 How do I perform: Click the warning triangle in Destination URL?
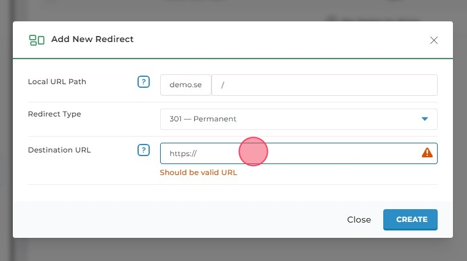pos(427,153)
